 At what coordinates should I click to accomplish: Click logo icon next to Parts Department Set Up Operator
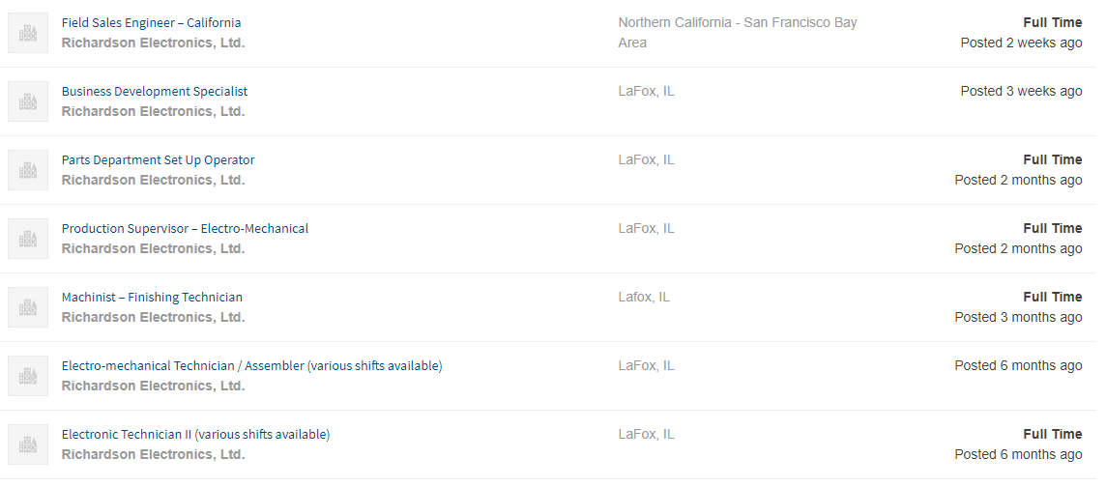(28, 170)
